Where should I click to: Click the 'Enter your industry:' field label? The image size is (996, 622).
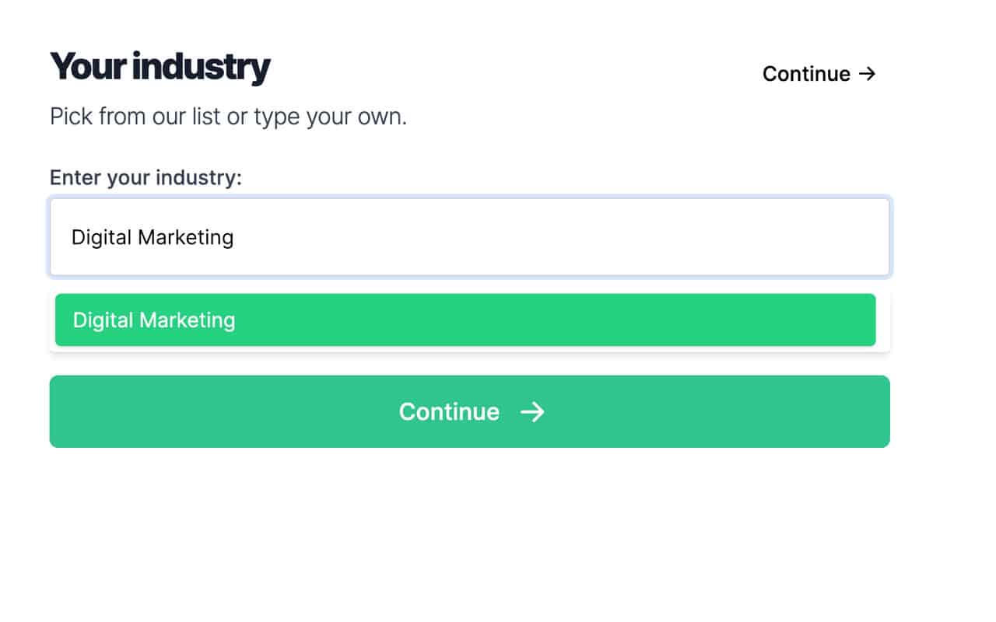[146, 178]
